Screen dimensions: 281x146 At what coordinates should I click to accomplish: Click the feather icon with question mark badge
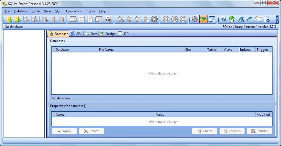(241, 19)
